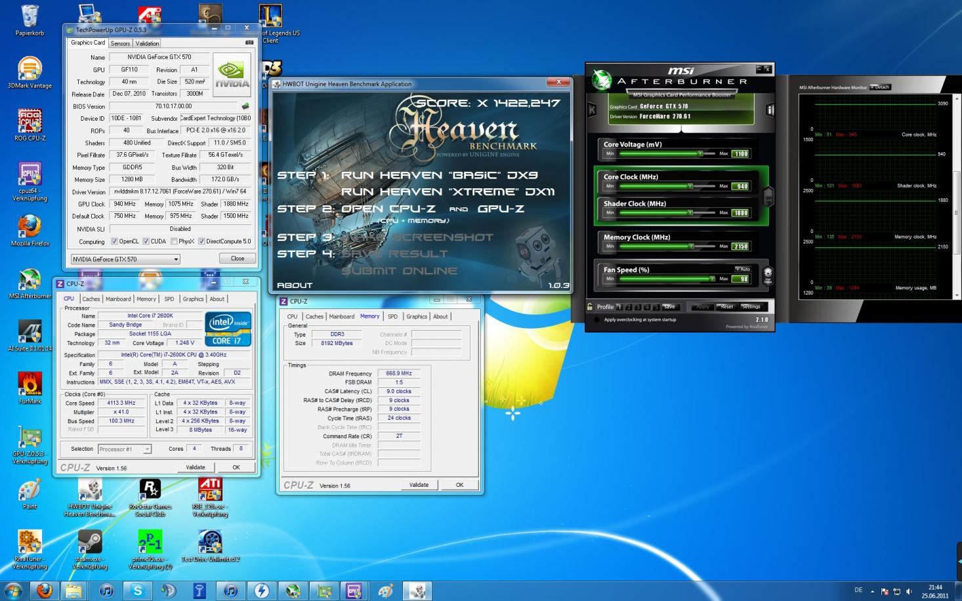Toggle the Auto fan speed button

742,269
